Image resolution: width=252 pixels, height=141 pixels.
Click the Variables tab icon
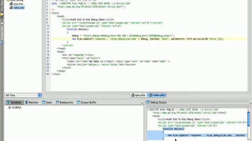coord(9,102)
